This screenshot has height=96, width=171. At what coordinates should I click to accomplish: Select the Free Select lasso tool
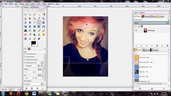point(34,14)
